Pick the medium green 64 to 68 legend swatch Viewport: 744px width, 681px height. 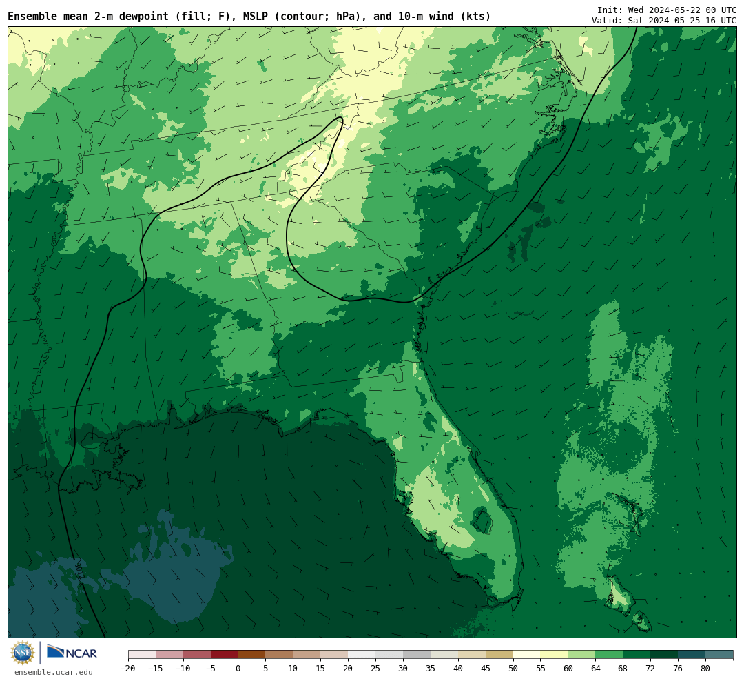609,655
